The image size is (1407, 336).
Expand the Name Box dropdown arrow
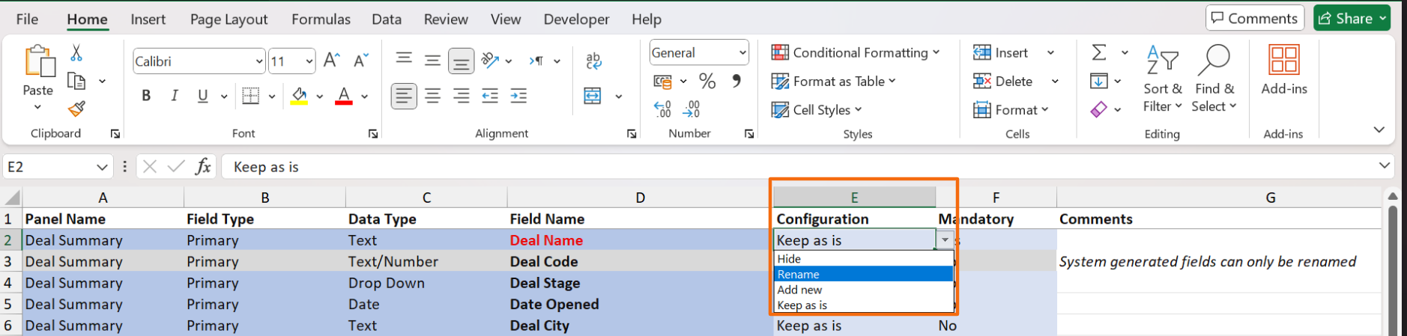(x=102, y=167)
